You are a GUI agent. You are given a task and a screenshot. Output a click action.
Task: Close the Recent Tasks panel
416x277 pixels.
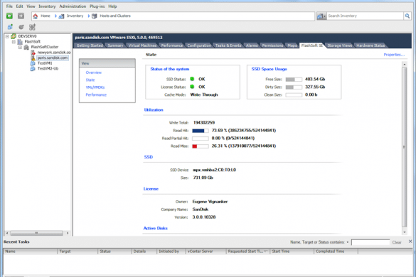[410, 241]
